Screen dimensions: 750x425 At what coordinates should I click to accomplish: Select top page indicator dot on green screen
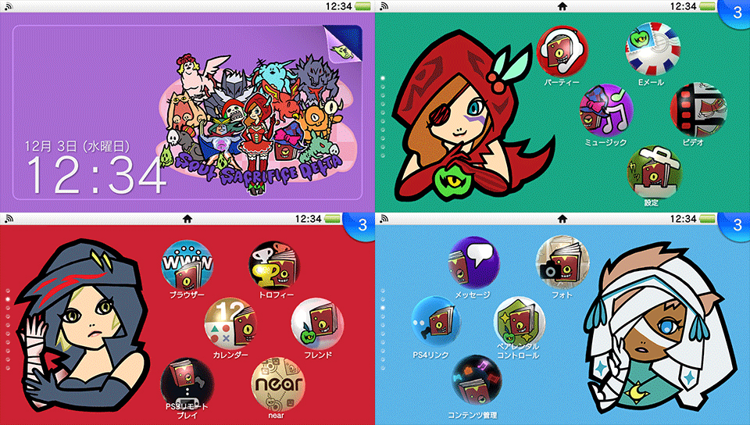click(383, 78)
